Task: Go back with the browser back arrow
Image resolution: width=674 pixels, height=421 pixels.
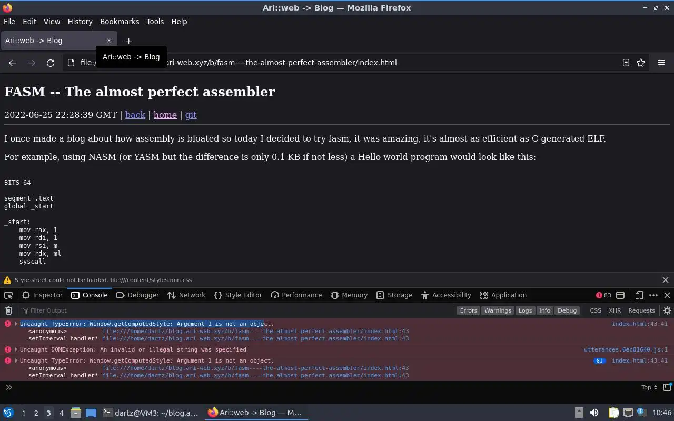Action: tap(13, 63)
